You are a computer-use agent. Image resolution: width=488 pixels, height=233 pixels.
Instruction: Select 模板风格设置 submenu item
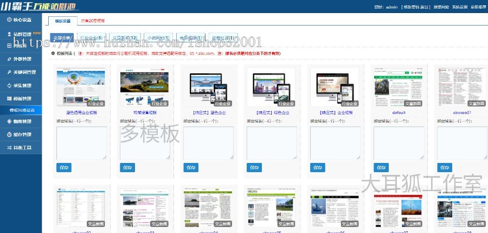pos(22,110)
